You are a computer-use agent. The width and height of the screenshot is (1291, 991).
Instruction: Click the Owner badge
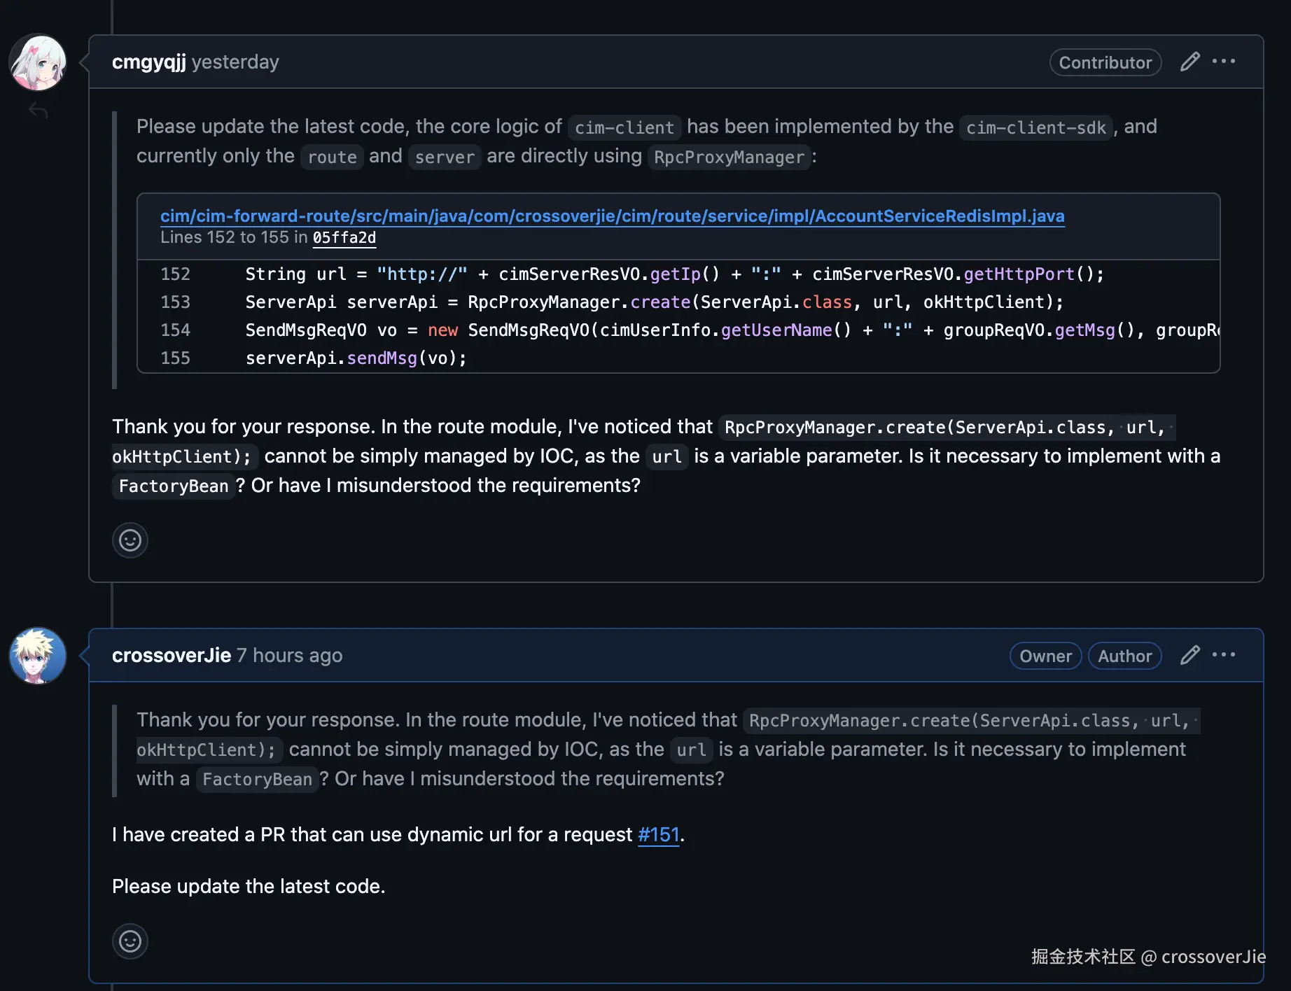coord(1045,656)
